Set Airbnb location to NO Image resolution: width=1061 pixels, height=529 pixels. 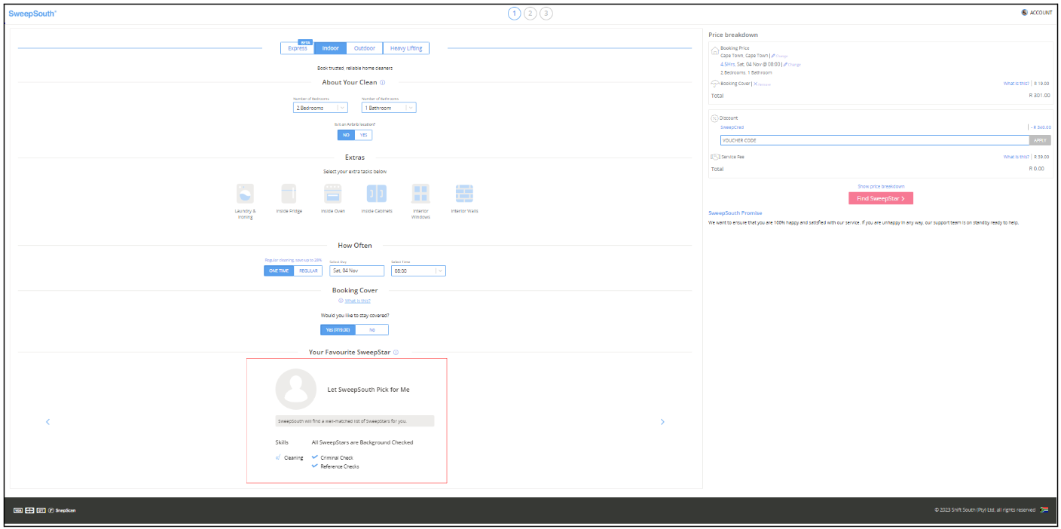click(346, 135)
